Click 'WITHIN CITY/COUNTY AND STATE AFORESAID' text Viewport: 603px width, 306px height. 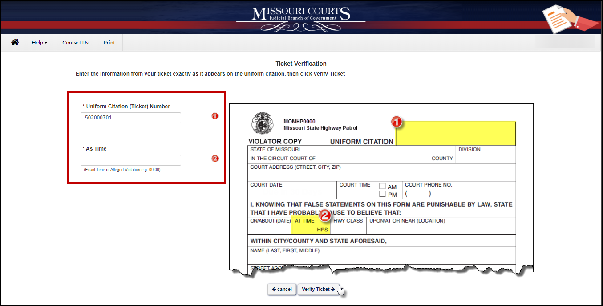(319, 241)
